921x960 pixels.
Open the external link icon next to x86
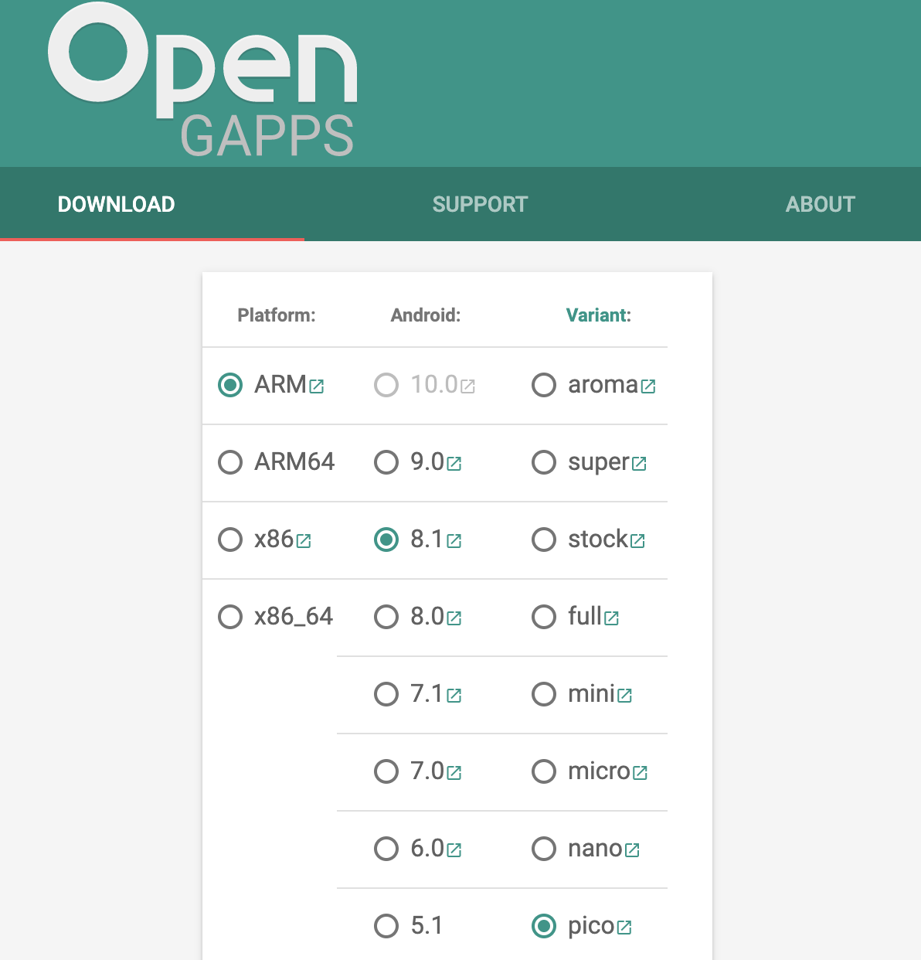pyautogui.click(x=304, y=541)
